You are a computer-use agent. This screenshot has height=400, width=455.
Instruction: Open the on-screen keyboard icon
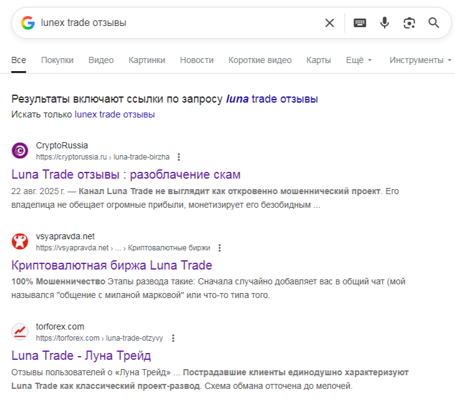(360, 23)
